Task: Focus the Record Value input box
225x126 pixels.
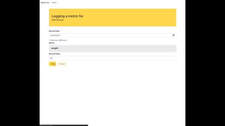Action: [x=112, y=58]
